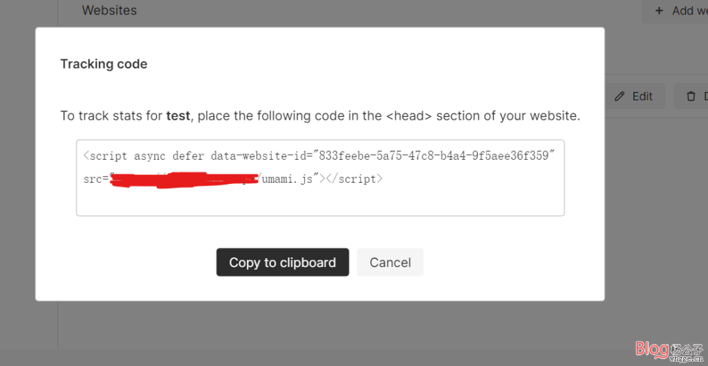Focus the tracking code text box

320,178
